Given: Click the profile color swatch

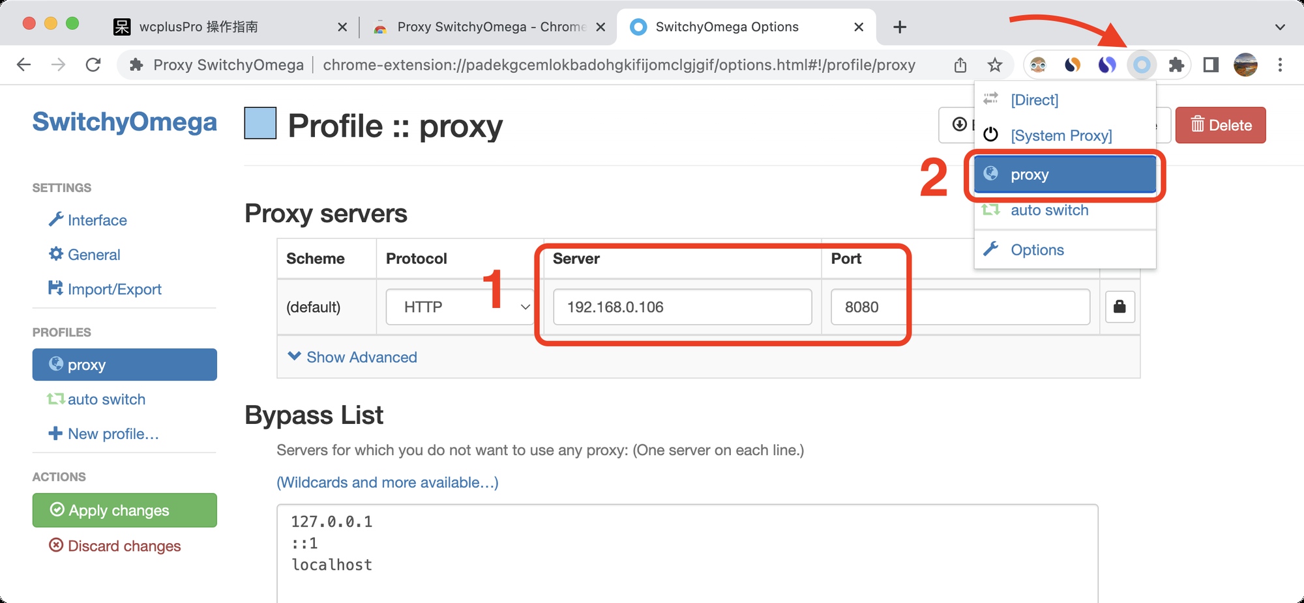Looking at the screenshot, I should tap(260, 123).
